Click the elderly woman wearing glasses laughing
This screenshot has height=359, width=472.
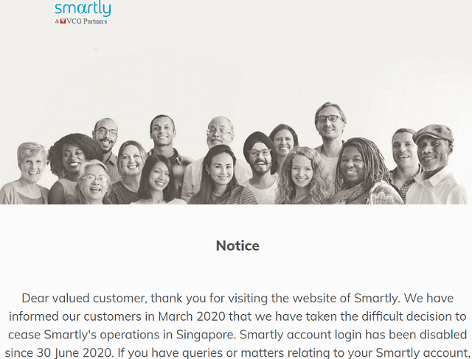pos(94,182)
